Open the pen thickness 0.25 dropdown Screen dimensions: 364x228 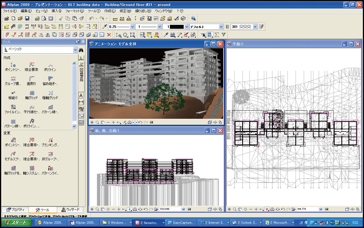click(132, 27)
